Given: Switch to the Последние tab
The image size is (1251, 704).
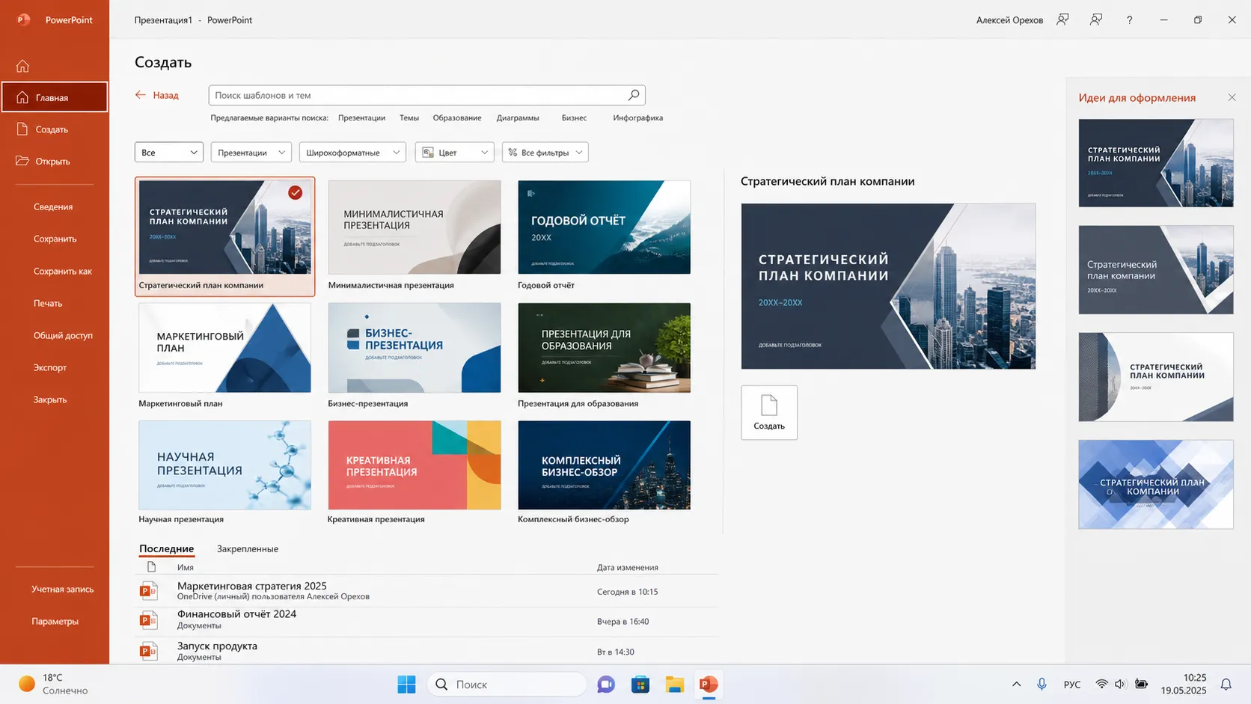Looking at the screenshot, I should pyautogui.click(x=166, y=548).
